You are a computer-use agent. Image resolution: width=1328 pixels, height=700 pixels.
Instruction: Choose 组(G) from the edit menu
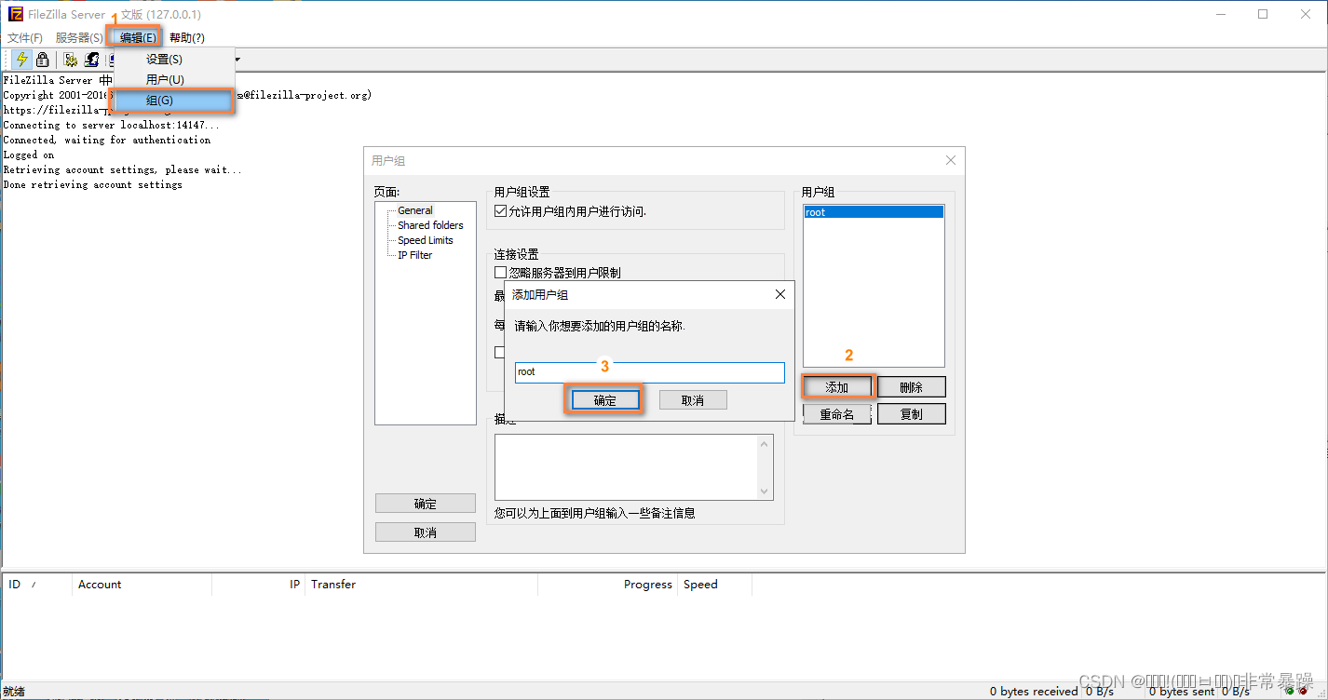click(x=172, y=101)
